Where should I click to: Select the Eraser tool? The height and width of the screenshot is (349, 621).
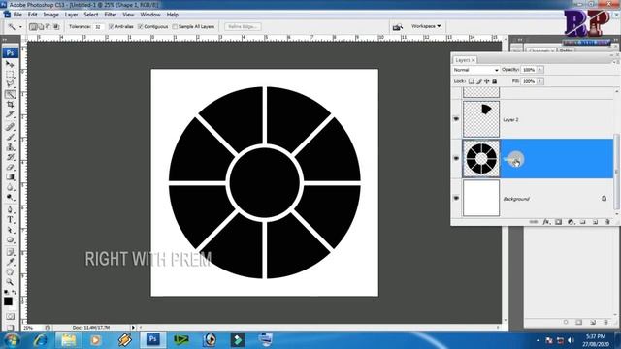(x=10, y=168)
